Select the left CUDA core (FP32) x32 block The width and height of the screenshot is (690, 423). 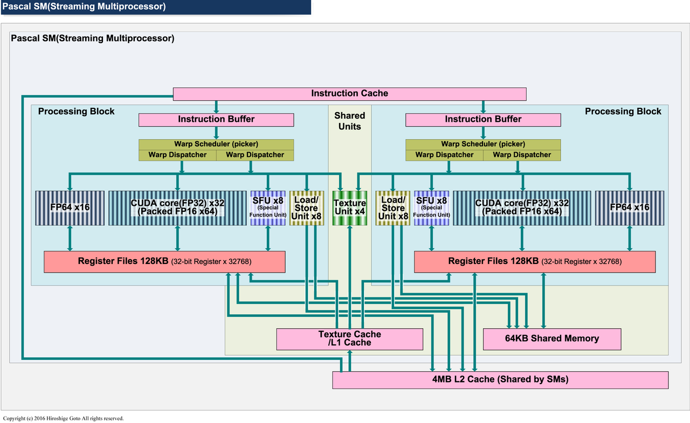[177, 207]
